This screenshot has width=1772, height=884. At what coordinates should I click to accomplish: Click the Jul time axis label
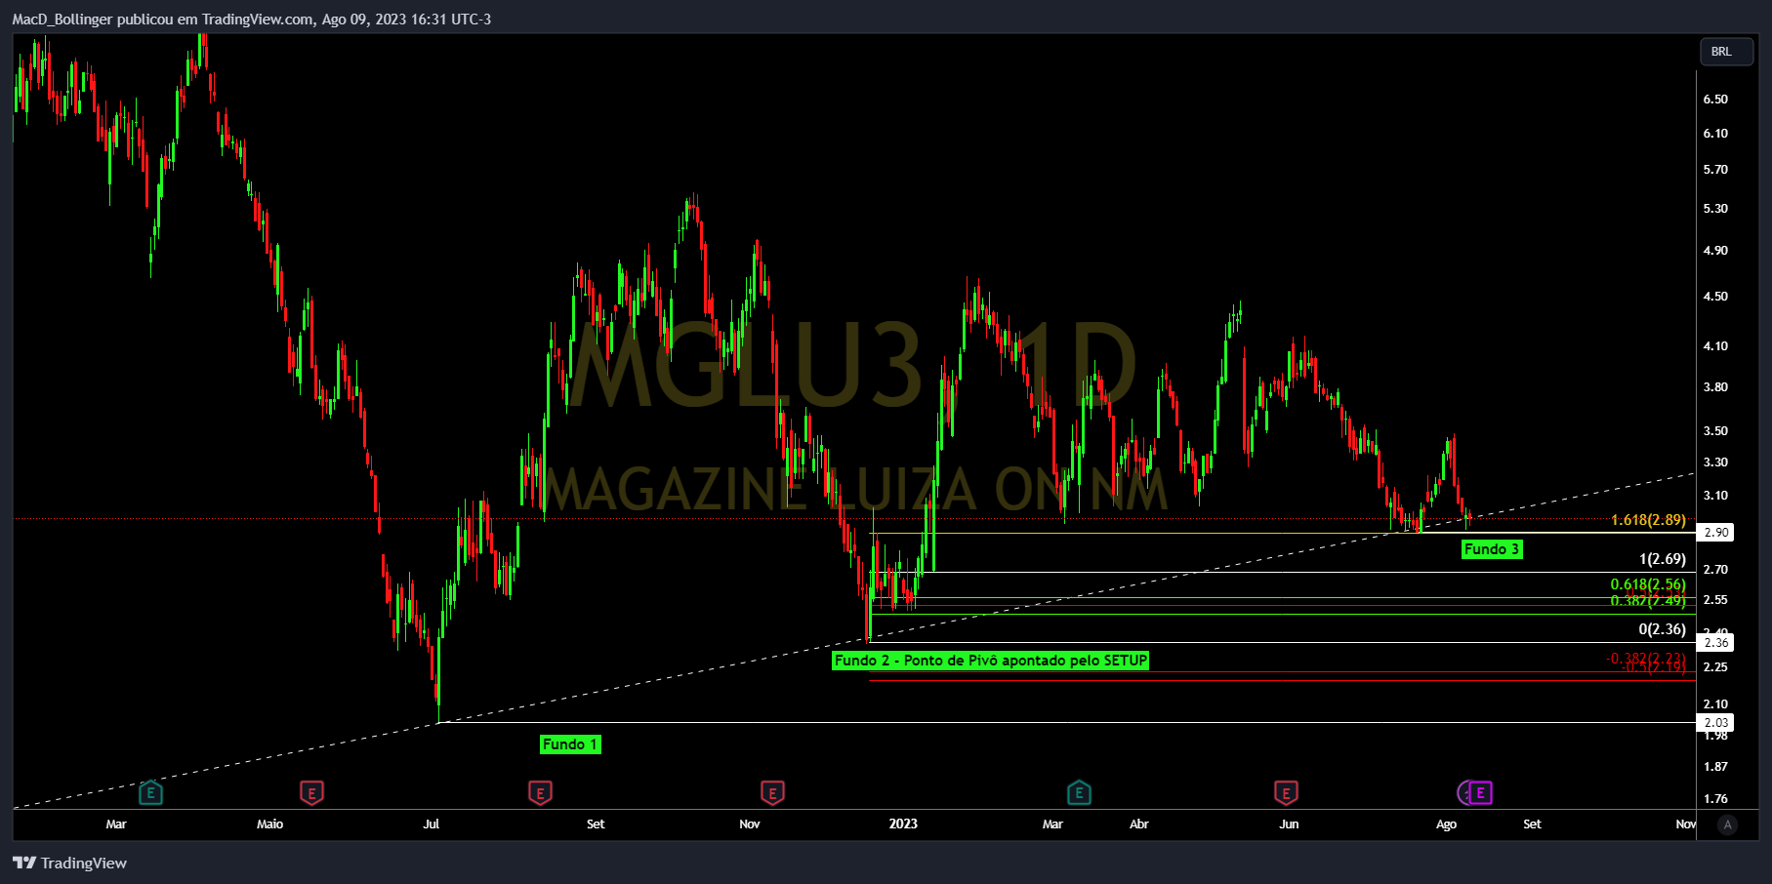click(432, 824)
